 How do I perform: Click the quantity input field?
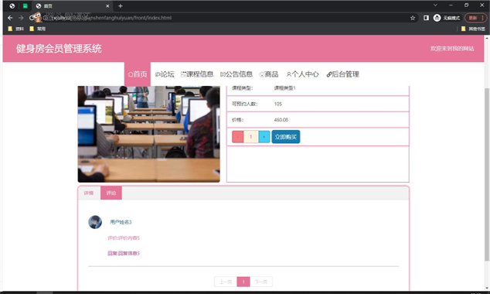point(251,137)
